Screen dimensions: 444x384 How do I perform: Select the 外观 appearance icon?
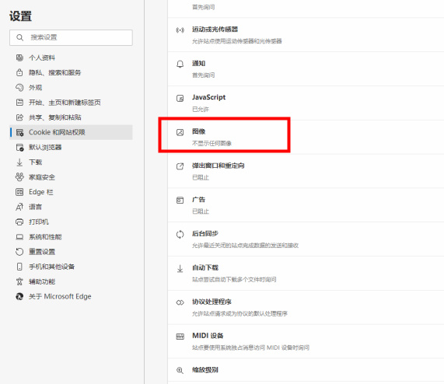click(x=19, y=87)
